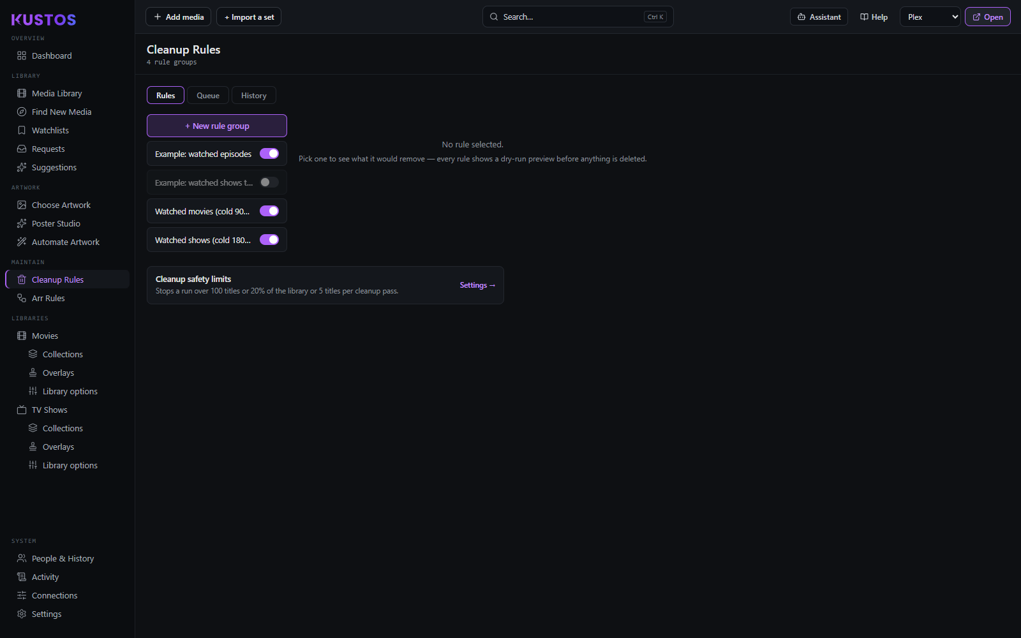This screenshot has height=638, width=1021.
Task: Open Watchlists bookmark icon
Action: pos(22,130)
